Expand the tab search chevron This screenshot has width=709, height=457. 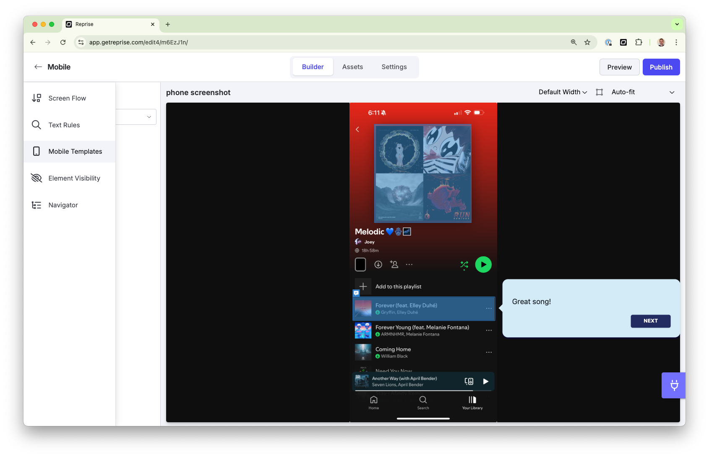tap(677, 24)
